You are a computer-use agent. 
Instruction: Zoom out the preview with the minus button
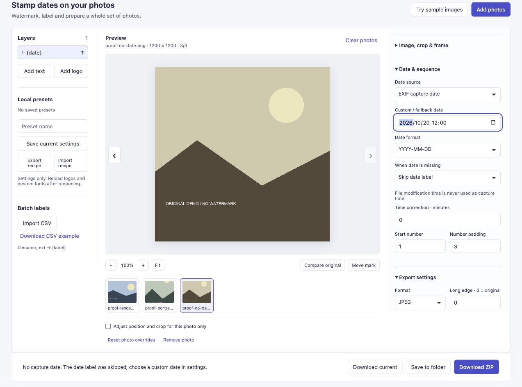(x=111, y=265)
